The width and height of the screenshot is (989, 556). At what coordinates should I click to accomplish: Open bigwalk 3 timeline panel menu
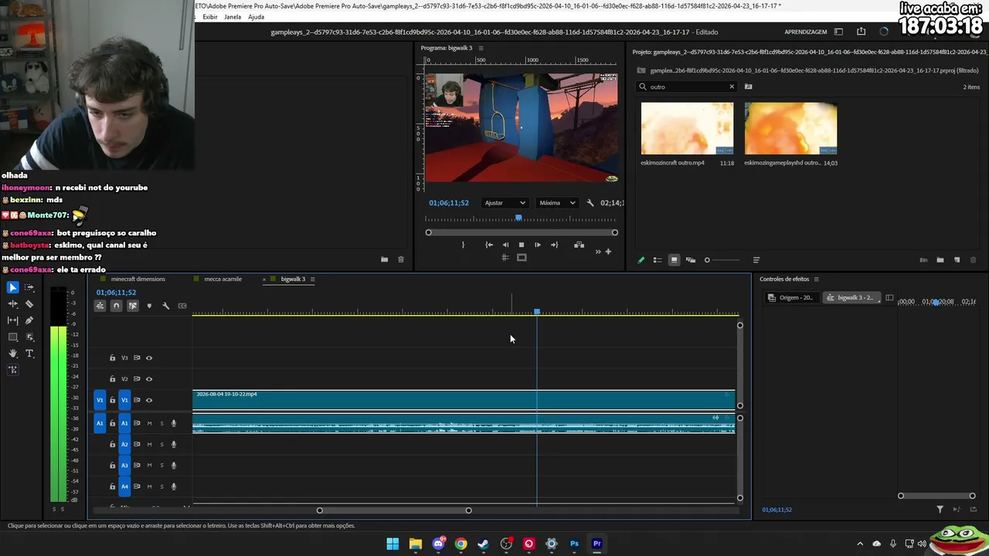coord(312,279)
